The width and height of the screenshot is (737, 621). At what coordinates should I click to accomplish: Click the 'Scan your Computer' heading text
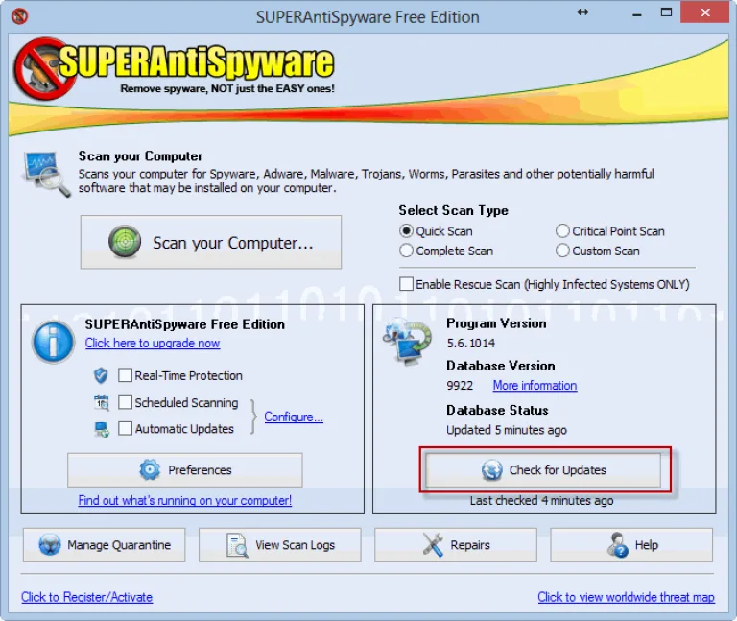click(140, 156)
